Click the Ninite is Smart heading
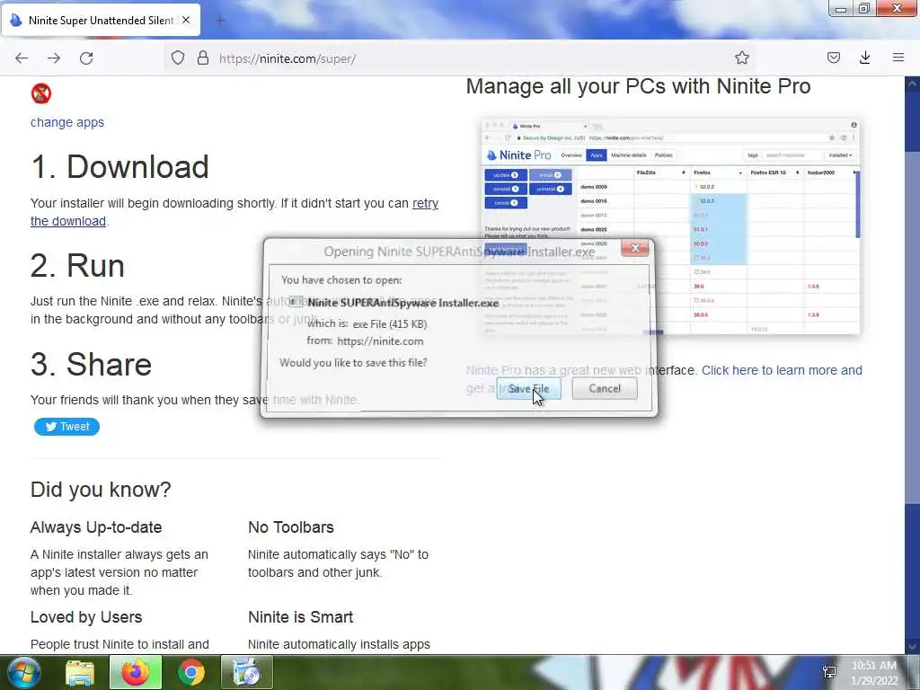Screen dimensions: 920x690 pyautogui.click(x=300, y=617)
